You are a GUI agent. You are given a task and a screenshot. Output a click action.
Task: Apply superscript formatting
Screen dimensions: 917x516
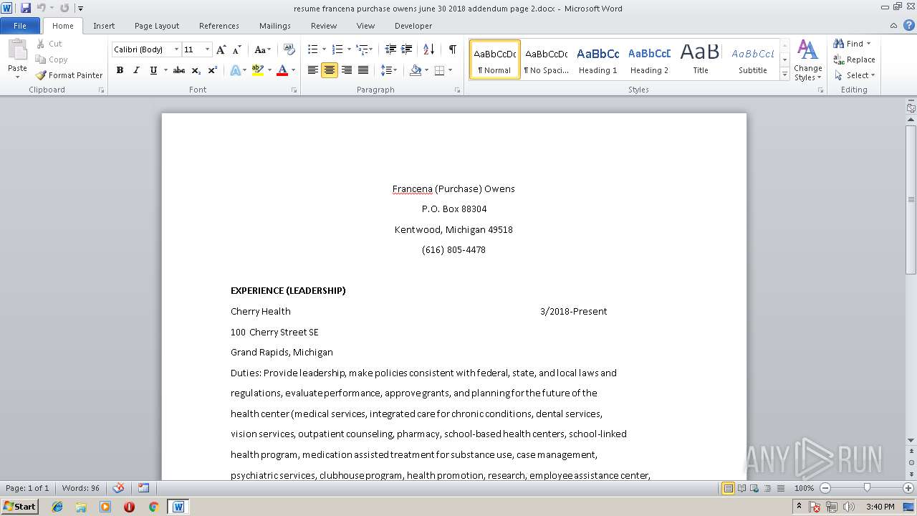click(x=213, y=70)
